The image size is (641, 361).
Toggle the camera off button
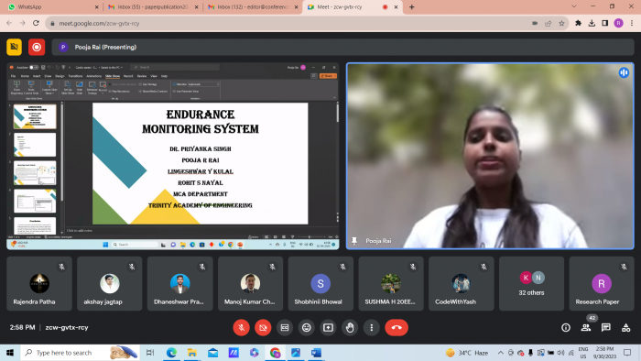tap(263, 327)
